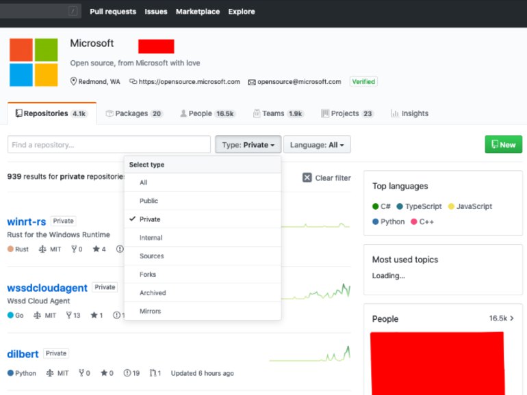
Task: Click the Go language dot for wssdcloudagent
Action: 10,315
